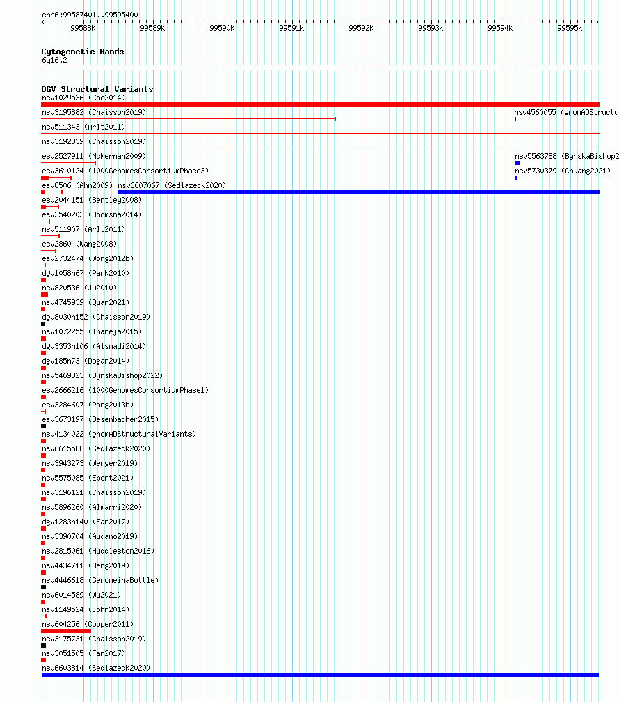Open nsv604256 (Cooper2011) variant

88,624
